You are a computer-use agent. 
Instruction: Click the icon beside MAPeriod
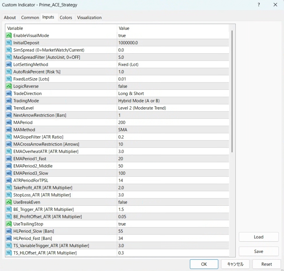(x=9, y=122)
